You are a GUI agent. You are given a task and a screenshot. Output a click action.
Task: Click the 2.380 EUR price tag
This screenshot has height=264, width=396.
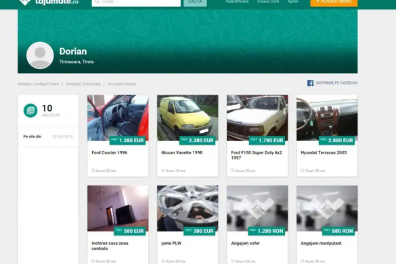[197, 141]
